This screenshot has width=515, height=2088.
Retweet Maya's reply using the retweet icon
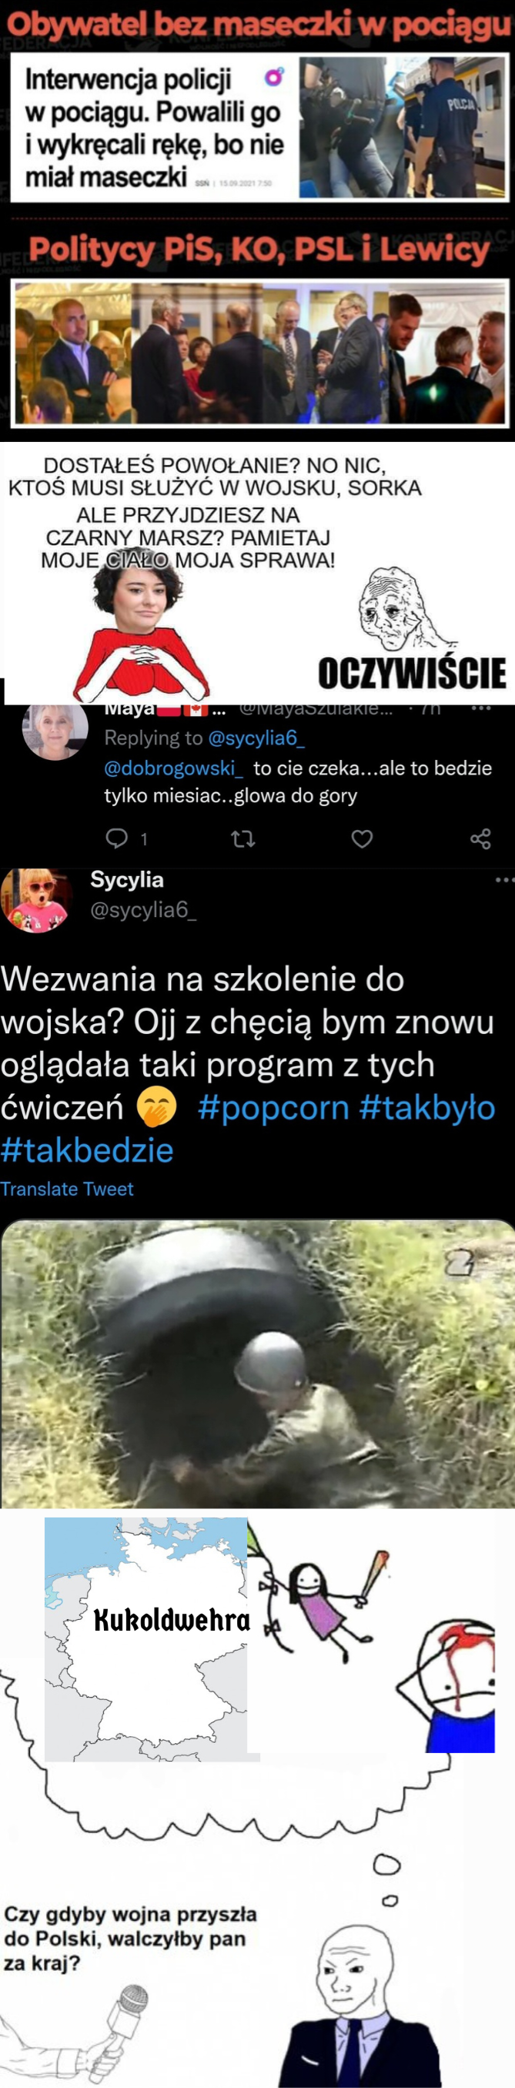pyautogui.click(x=243, y=838)
